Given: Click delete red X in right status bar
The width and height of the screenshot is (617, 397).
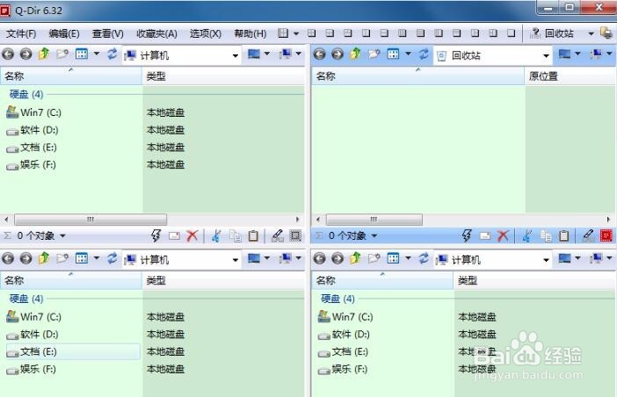Looking at the screenshot, I should point(503,236).
